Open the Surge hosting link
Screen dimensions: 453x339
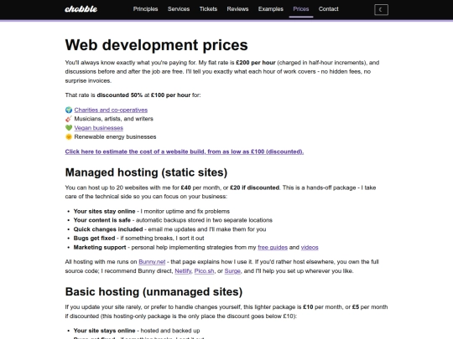pyautogui.click(x=232, y=271)
